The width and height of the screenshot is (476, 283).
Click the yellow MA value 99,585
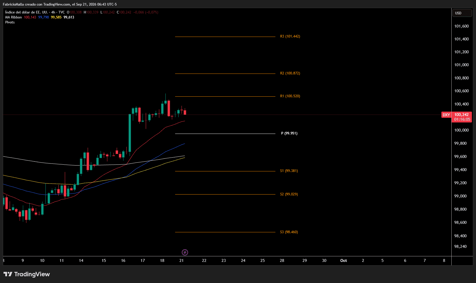point(56,17)
